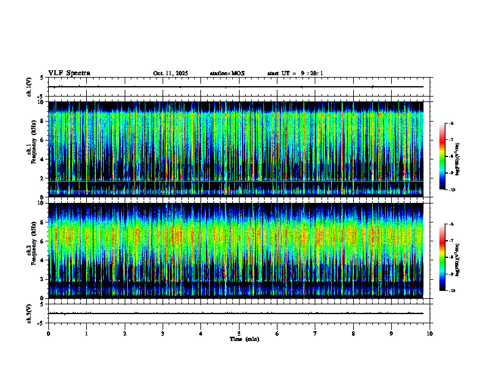Click the '-6' label on ch.2 color scale
The image size is (484, 374).
451,224
